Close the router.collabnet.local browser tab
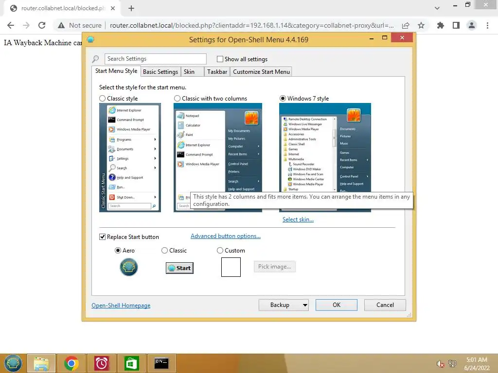 (x=113, y=8)
